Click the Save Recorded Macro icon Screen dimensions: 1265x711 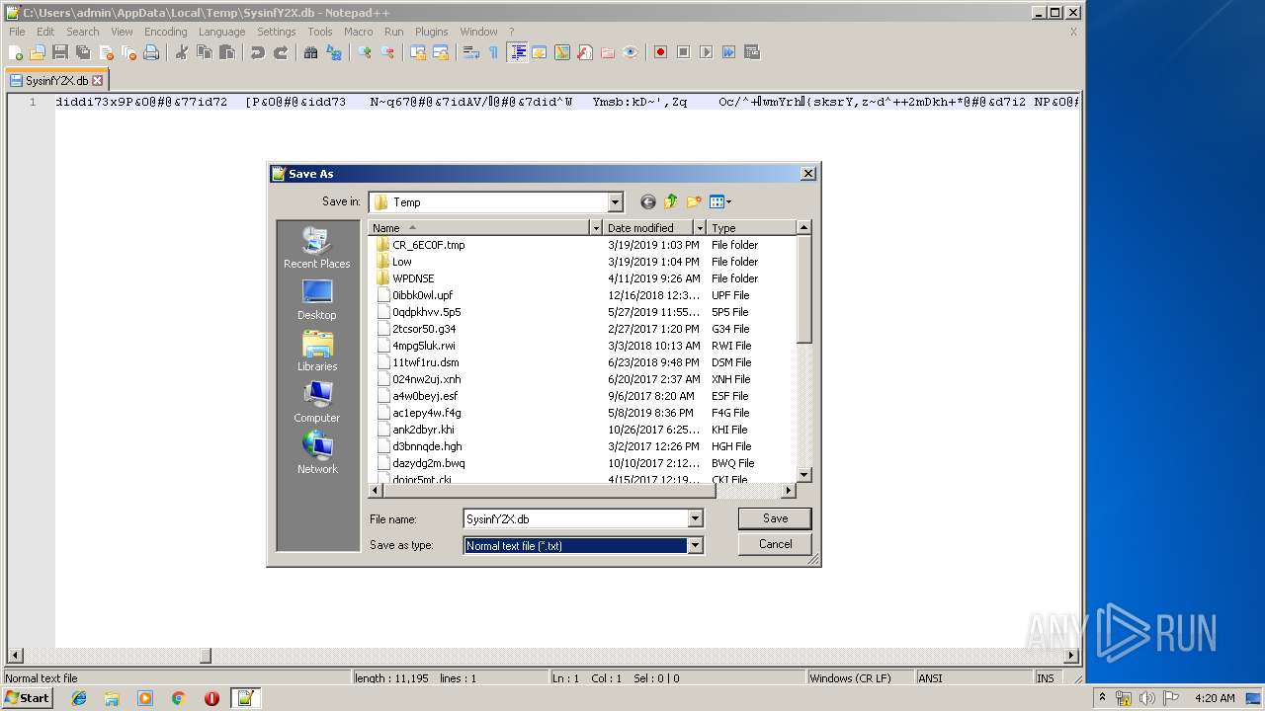[751, 52]
